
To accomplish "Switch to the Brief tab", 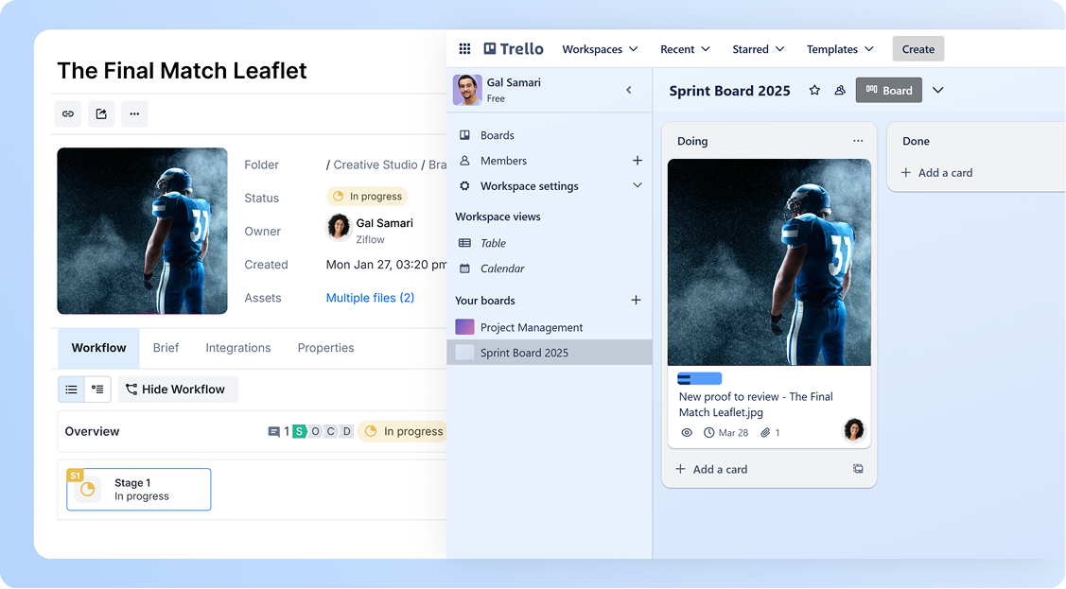I will [x=166, y=348].
